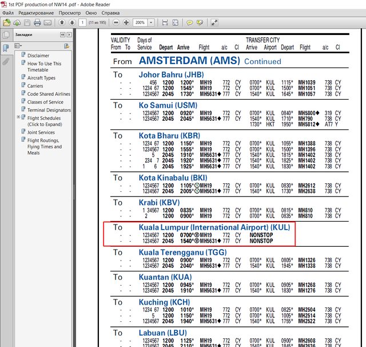Open the Файл menu
The image size is (366, 347).
tap(8, 13)
